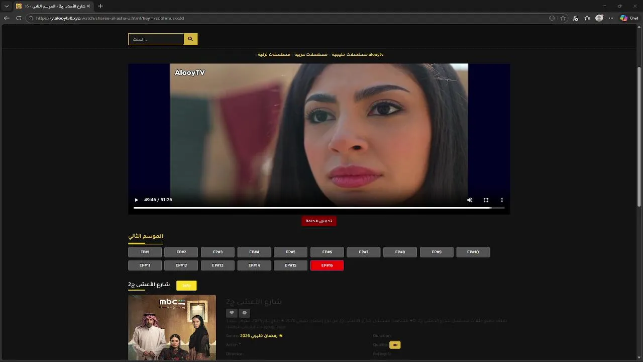Open Copilot Chat button
The width and height of the screenshot is (643, 362).
tap(629, 18)
